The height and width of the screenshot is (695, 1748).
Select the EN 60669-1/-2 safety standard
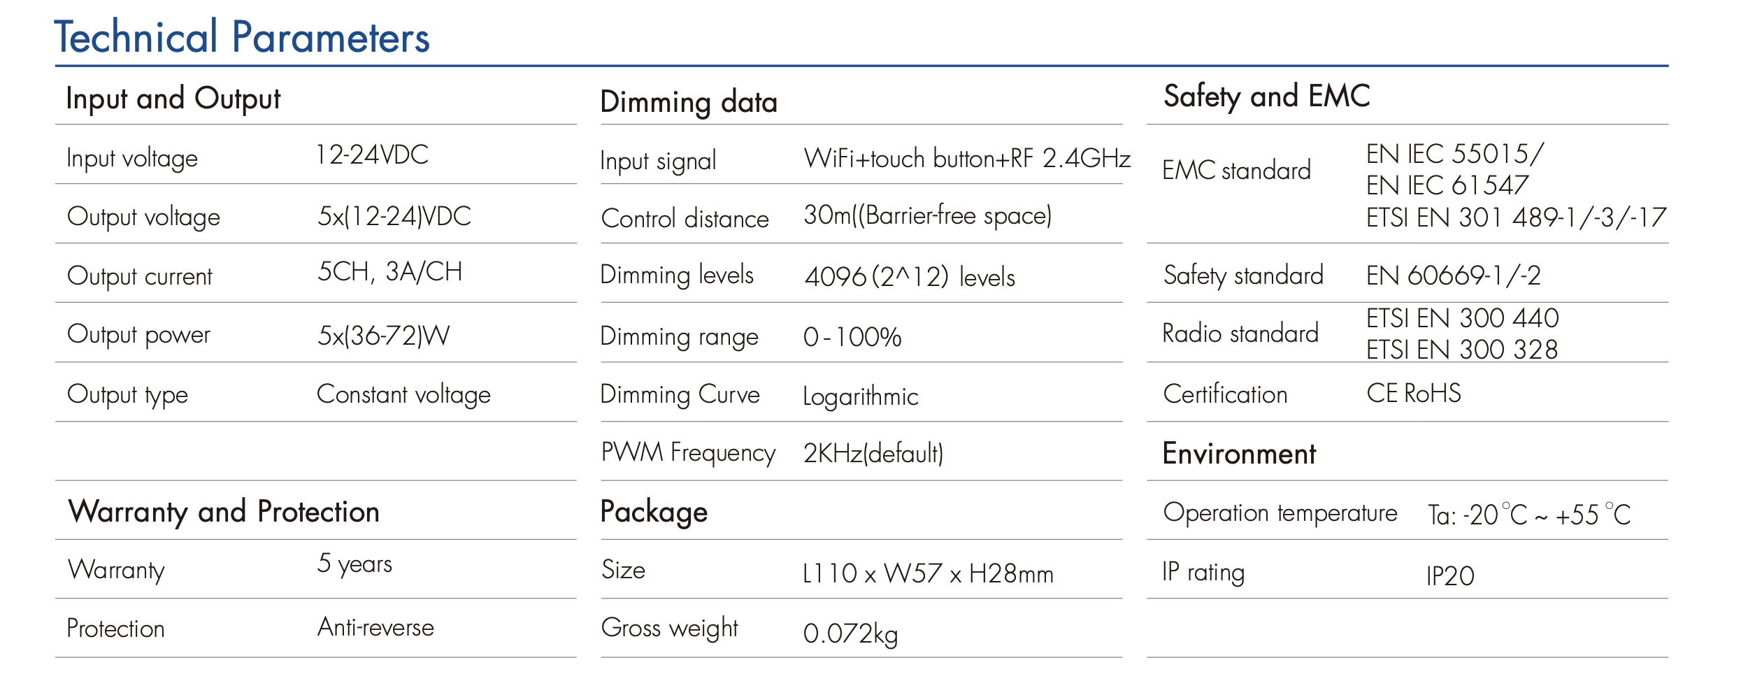[1453, 276]
